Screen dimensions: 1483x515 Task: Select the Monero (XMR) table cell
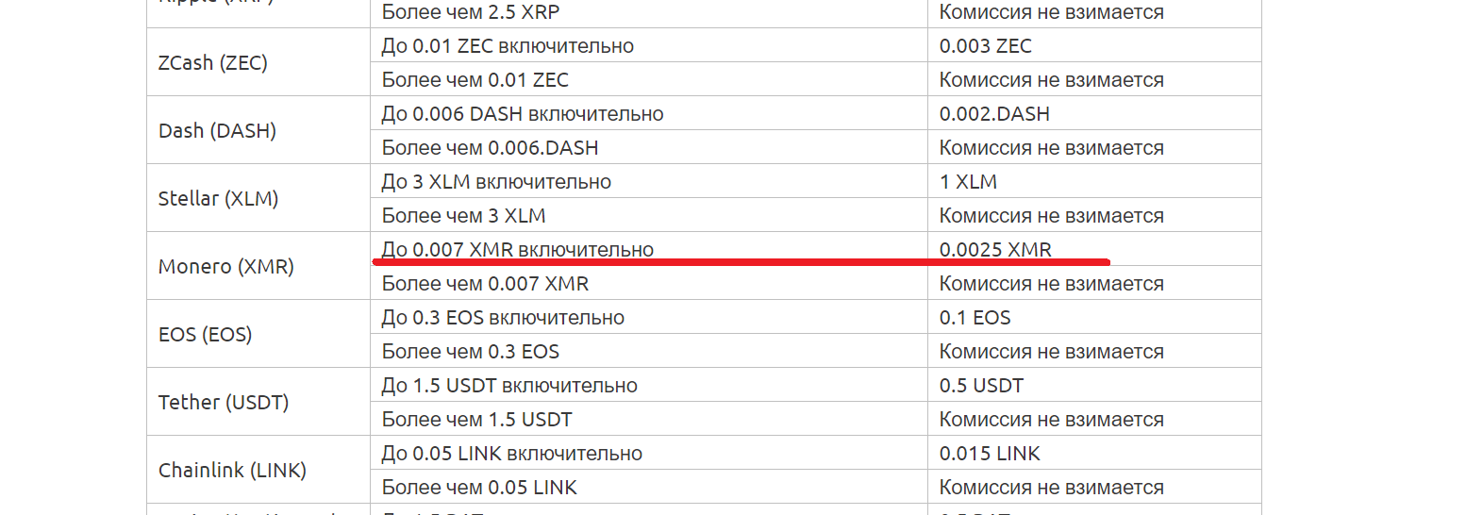(226, 266)
